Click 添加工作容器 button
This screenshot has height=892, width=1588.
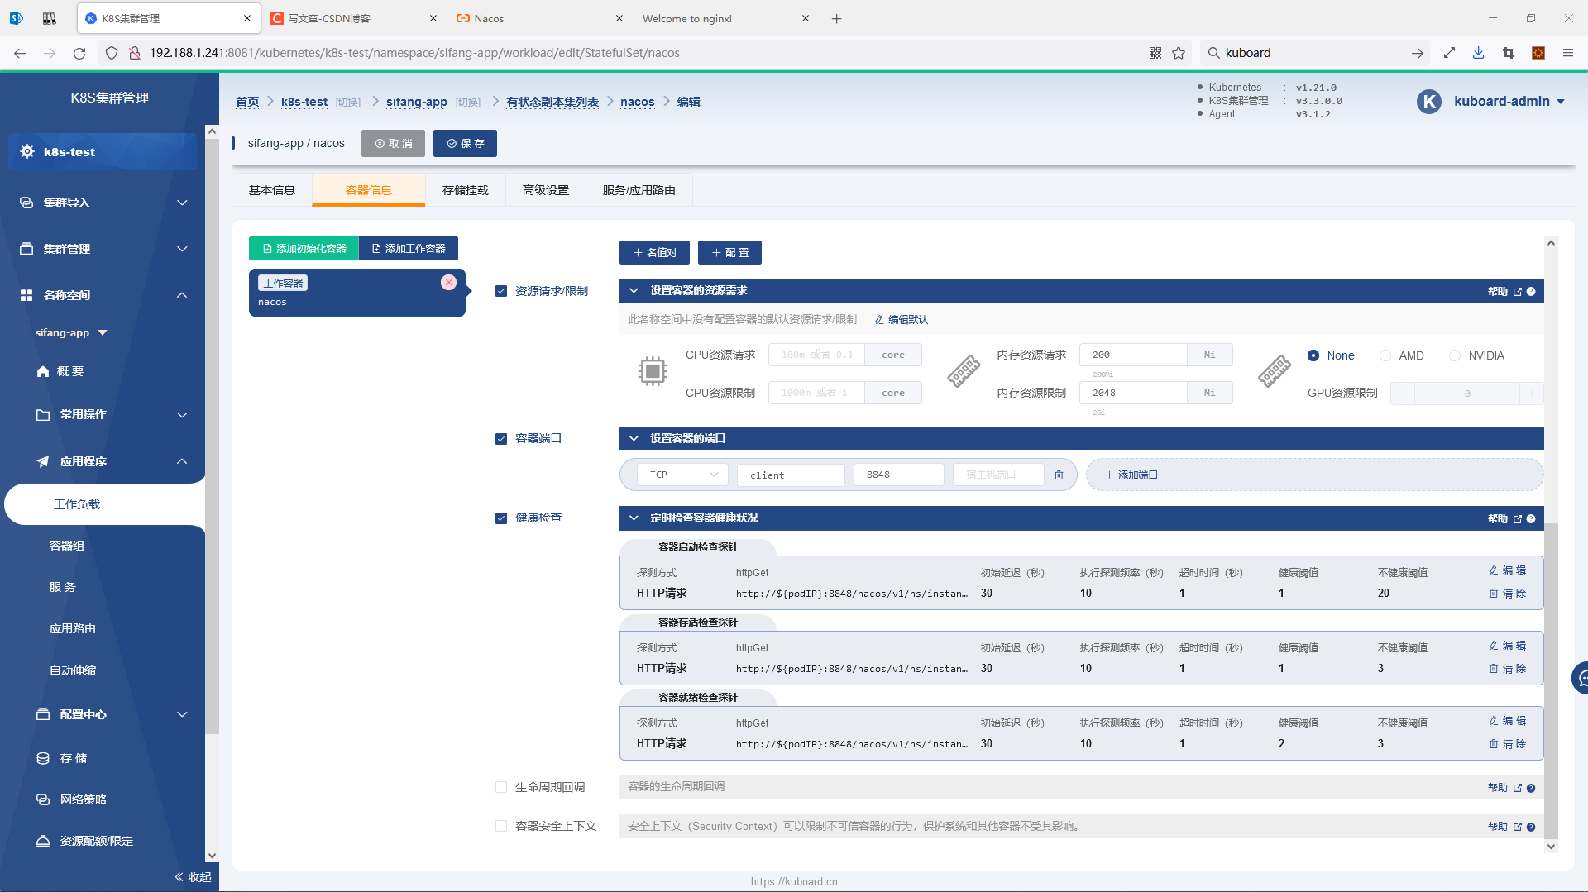pos(409,249)
